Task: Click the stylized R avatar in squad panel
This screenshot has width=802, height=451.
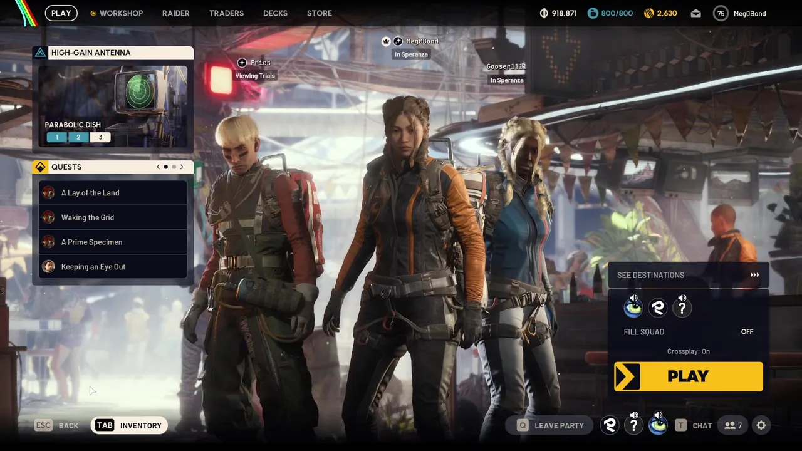Action: coord(657,308)
